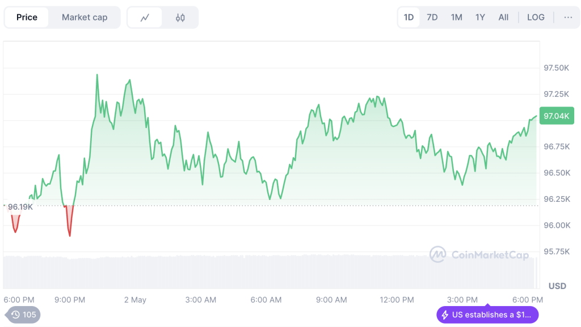
Task: Click the '2 May' date label
Action: coord(135,300)
